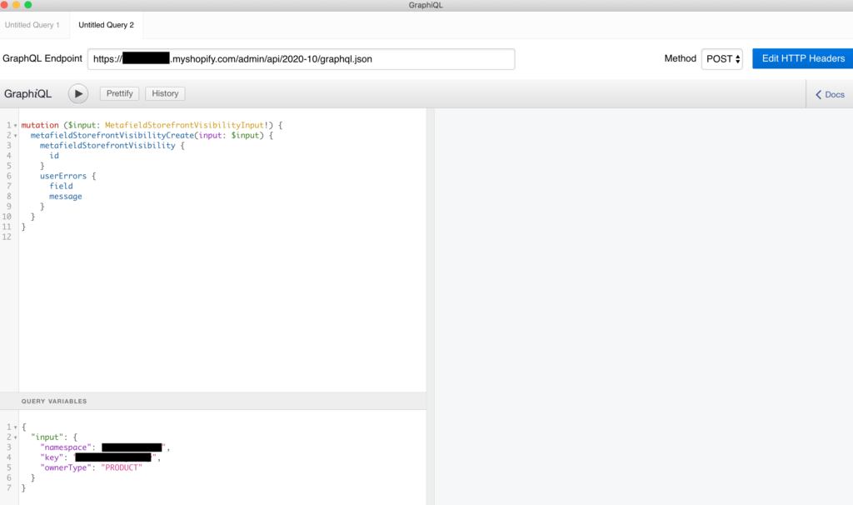The height and width of the screenshot is (505, 853).
Task: Select the Untitled Query 2 tab
Action: tap(106, 25)
